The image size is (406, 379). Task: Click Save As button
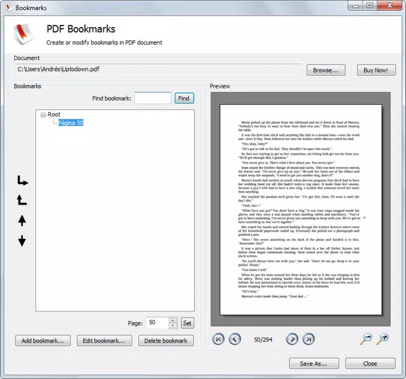tap(314, 363)
